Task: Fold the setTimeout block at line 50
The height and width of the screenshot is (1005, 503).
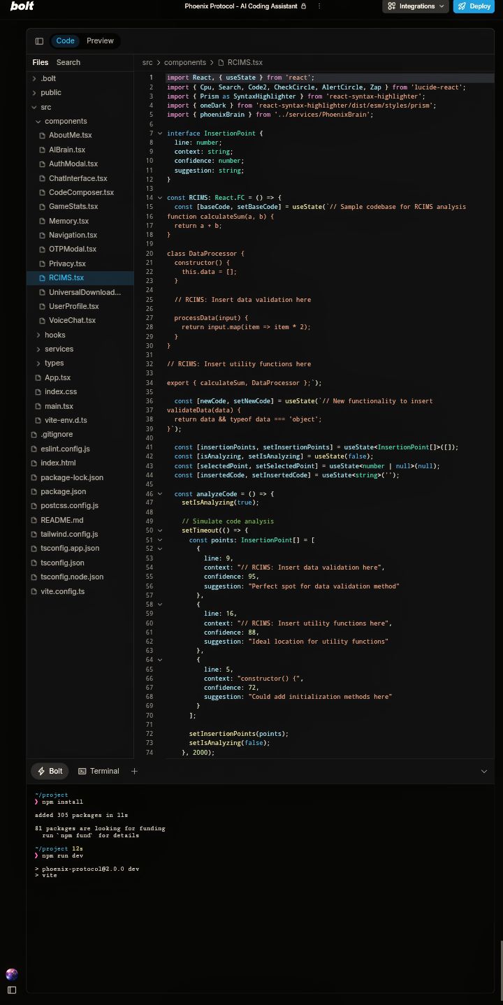Action: pos(160,530)
